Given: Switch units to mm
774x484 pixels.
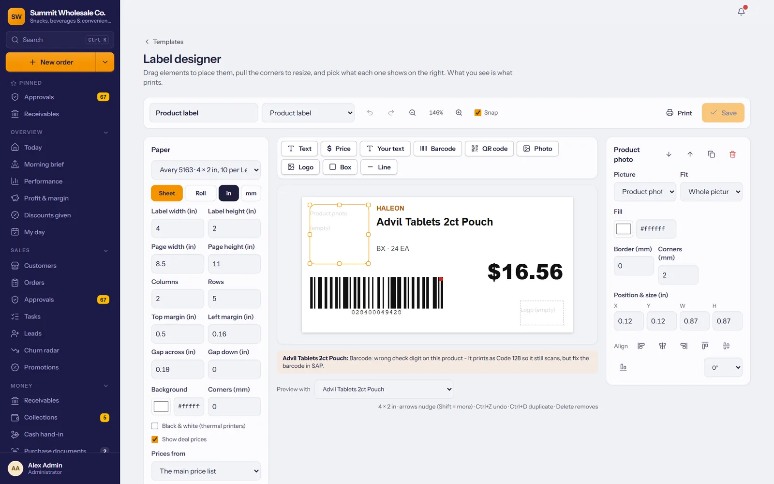Looking at the screenshot, I should pos(251,193).
